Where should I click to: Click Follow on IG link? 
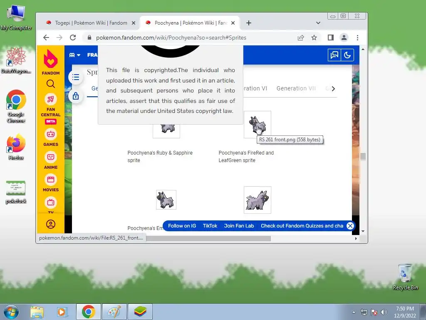click(x=182, y=226)
